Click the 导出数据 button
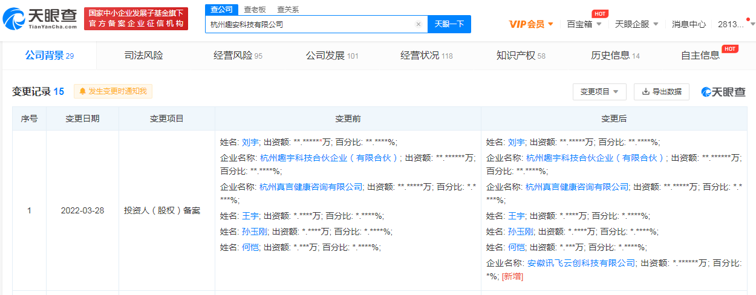 [662, 92]
